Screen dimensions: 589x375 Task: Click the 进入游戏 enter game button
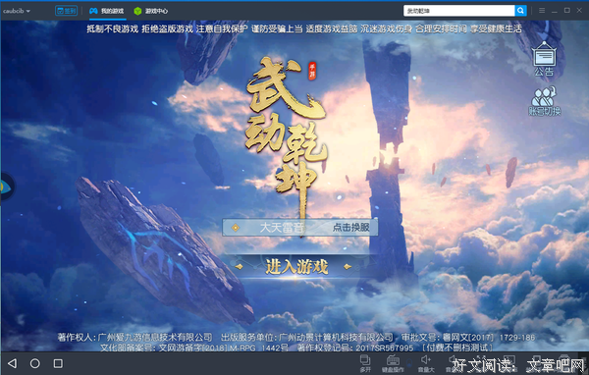click(296, 267)
